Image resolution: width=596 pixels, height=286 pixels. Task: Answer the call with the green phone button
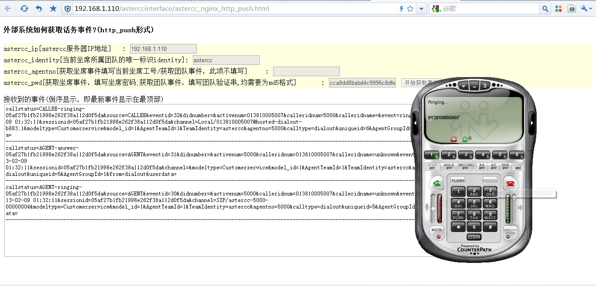point(437,184)
